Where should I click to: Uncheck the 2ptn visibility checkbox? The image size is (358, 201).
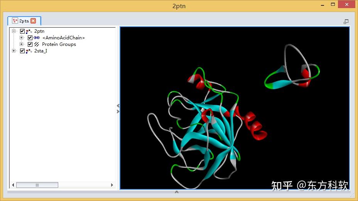point(22,31)
